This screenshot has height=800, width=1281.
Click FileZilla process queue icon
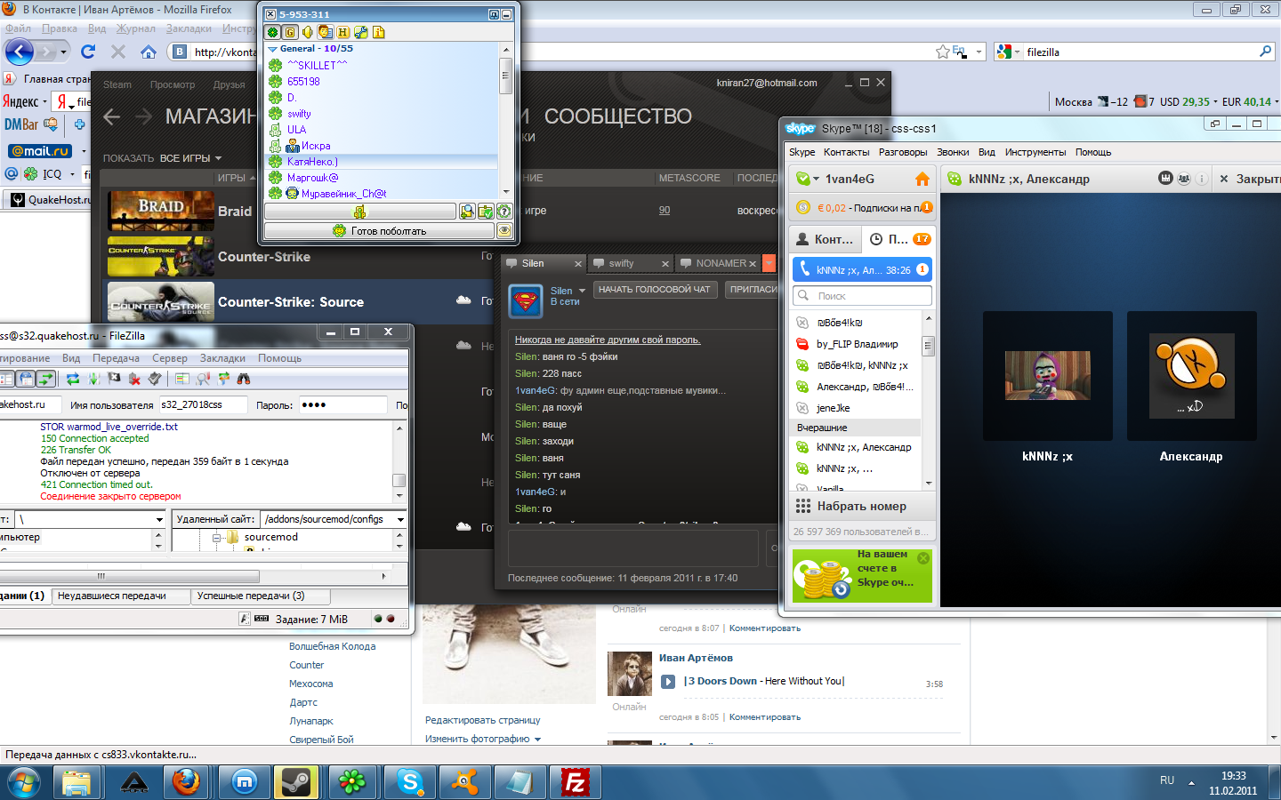coord(93,379)
